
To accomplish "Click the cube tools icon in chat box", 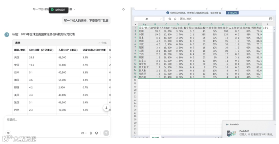I will click(x=96, y=133).
